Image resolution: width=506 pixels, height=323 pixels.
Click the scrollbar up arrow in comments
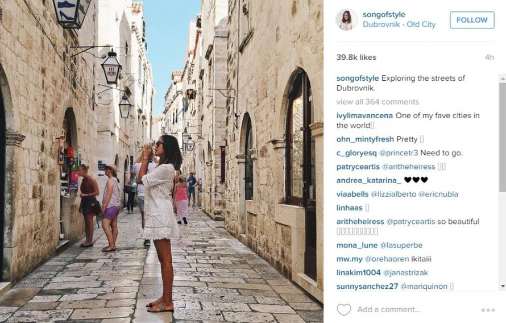(x=503, y=78)
